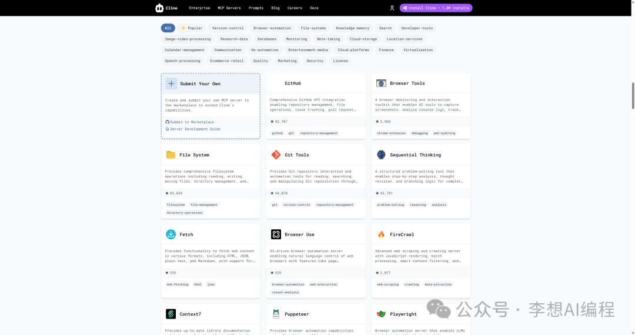Click the Context7 logo icon
The image size is (635, 335).
[x=171, y=314]
